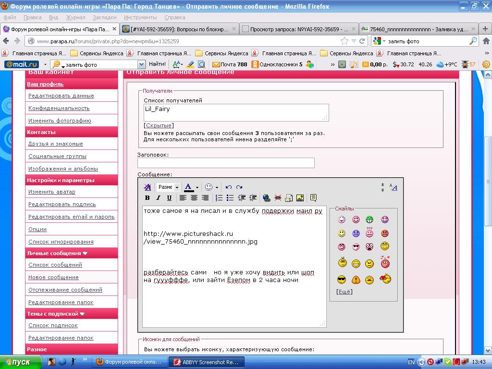
Task: Insert a hyperlink with globe icon
Action: (x=266, y=197)
